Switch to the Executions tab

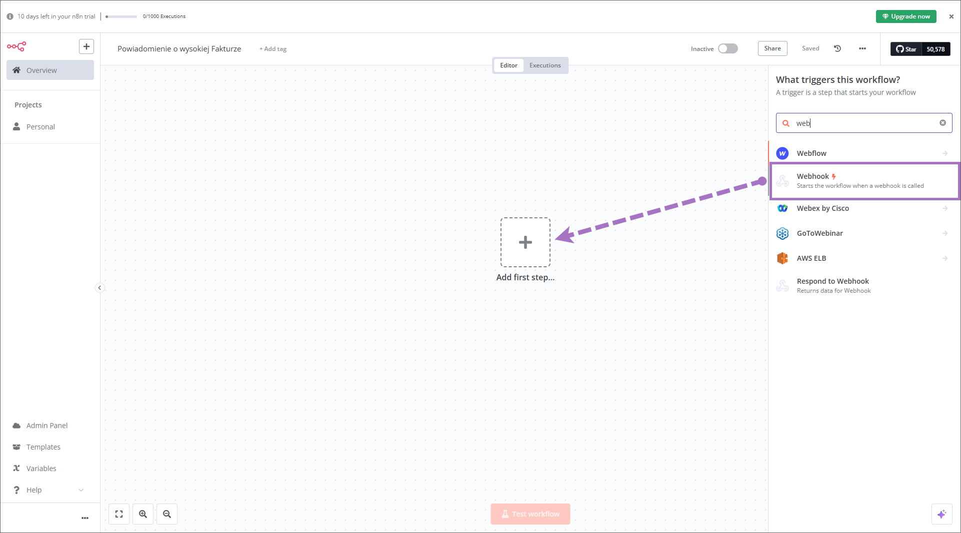pos(545,65)
